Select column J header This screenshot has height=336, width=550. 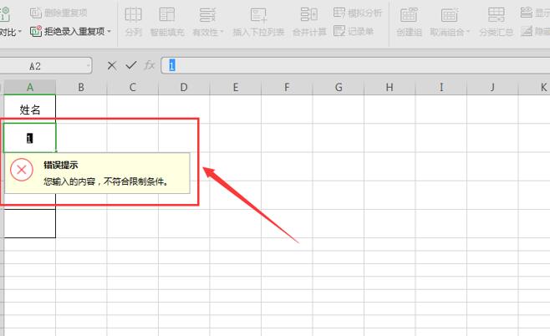[492, 87]
